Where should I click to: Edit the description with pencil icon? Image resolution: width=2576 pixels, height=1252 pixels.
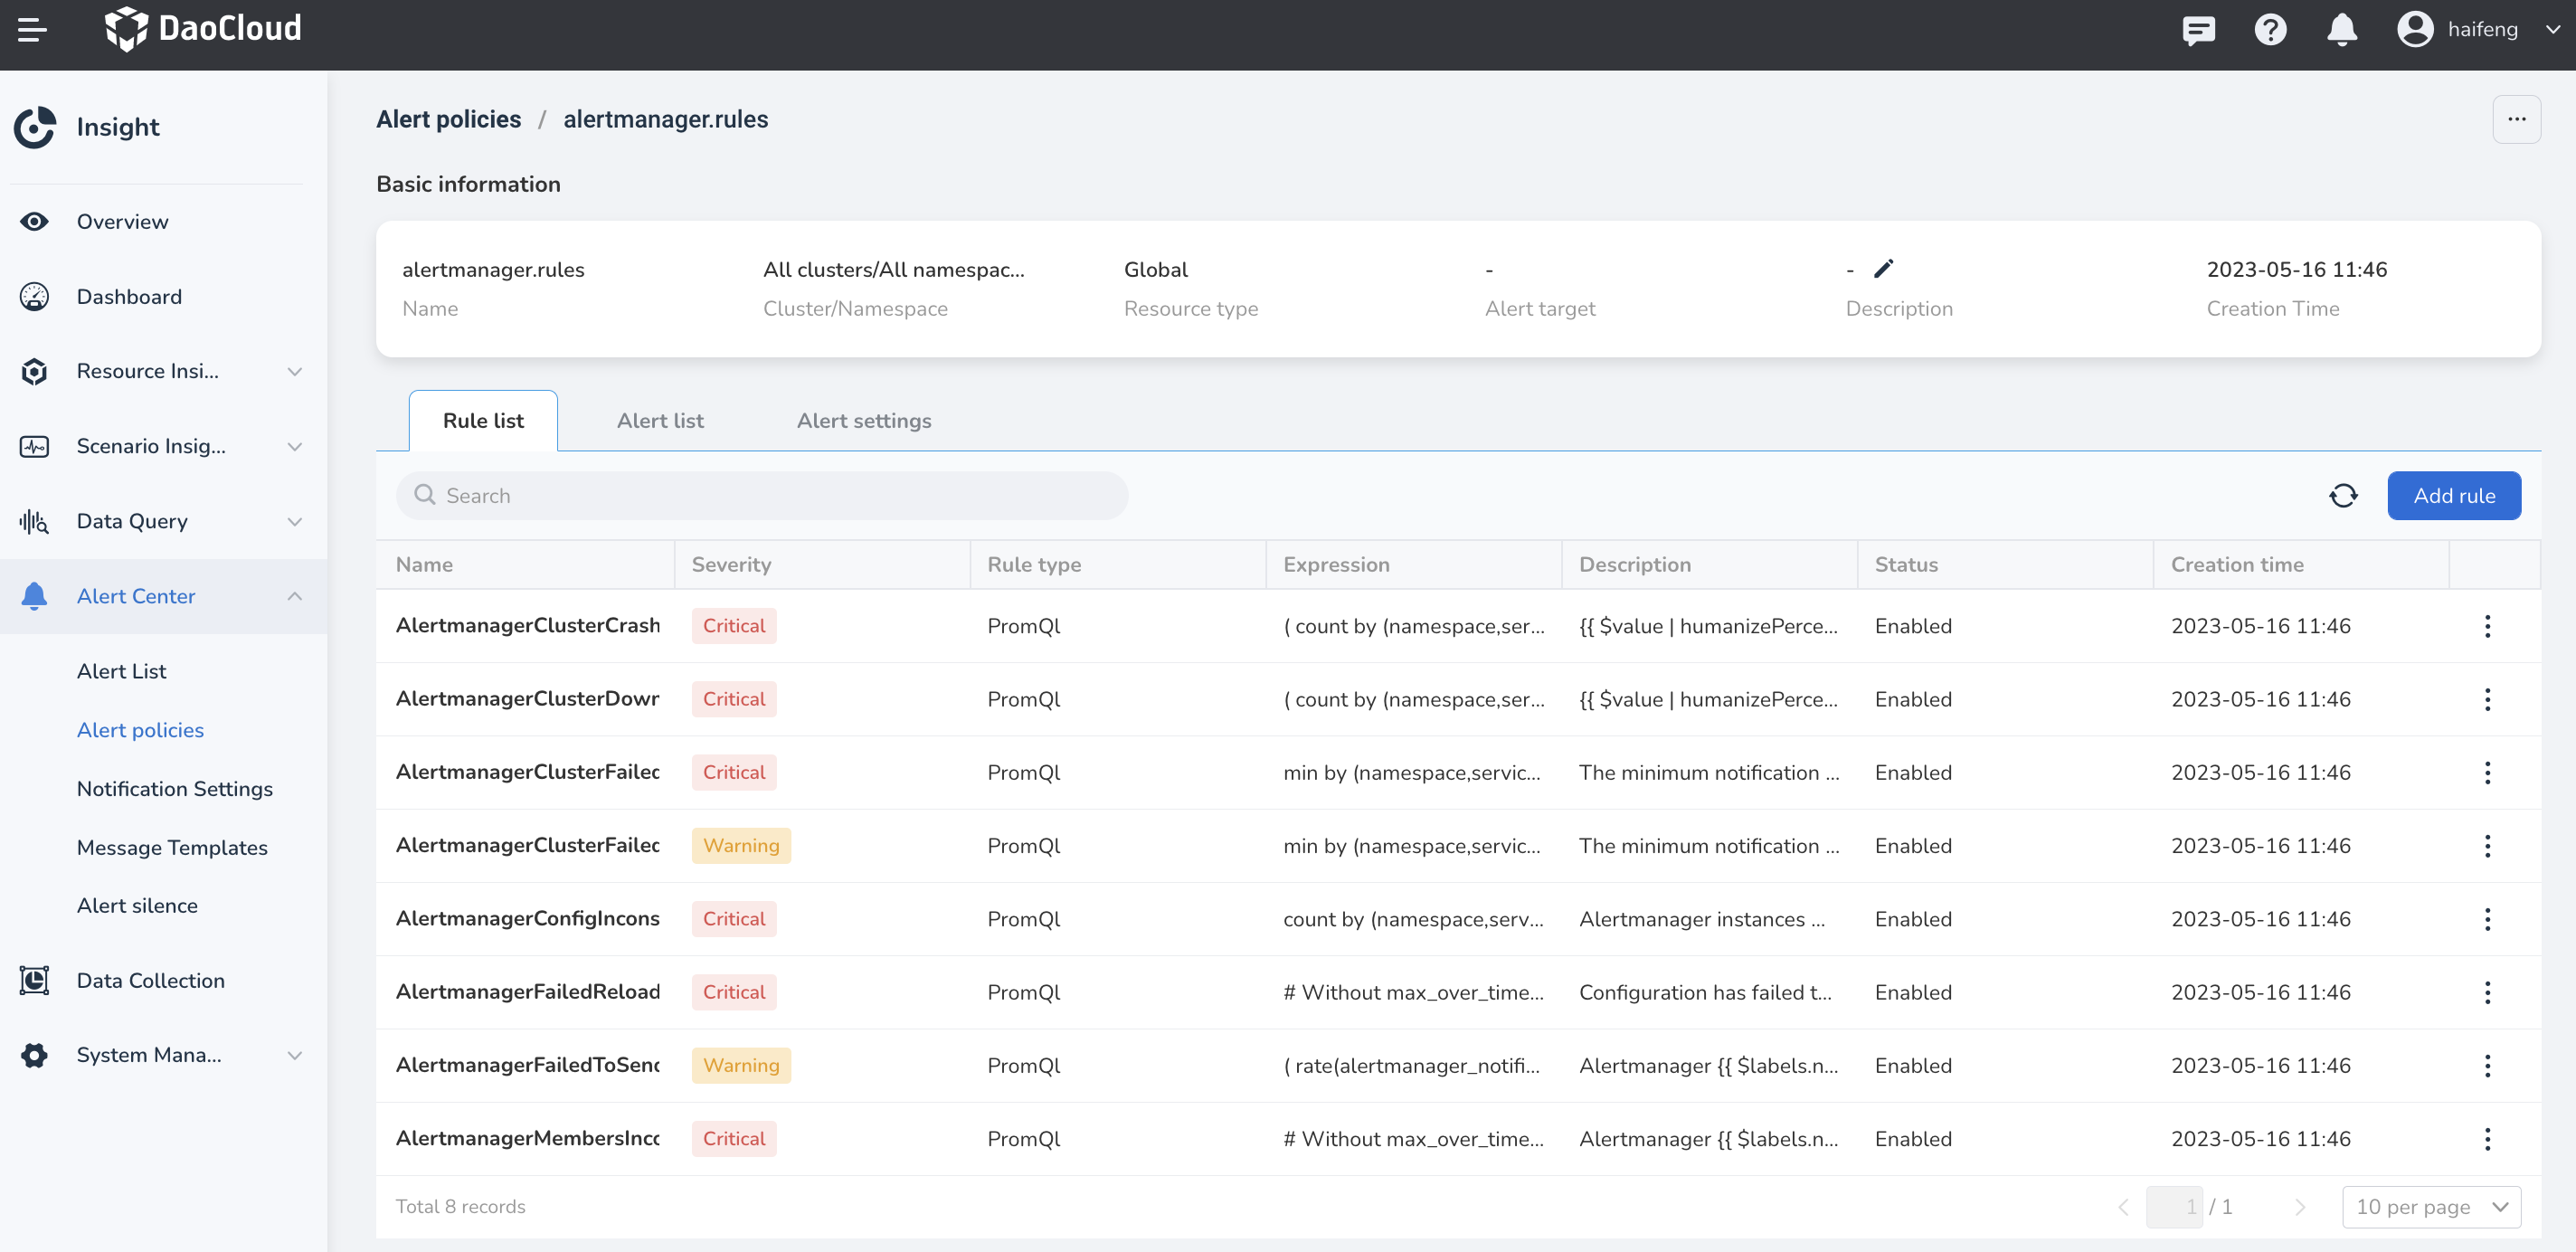point(1883,268)
